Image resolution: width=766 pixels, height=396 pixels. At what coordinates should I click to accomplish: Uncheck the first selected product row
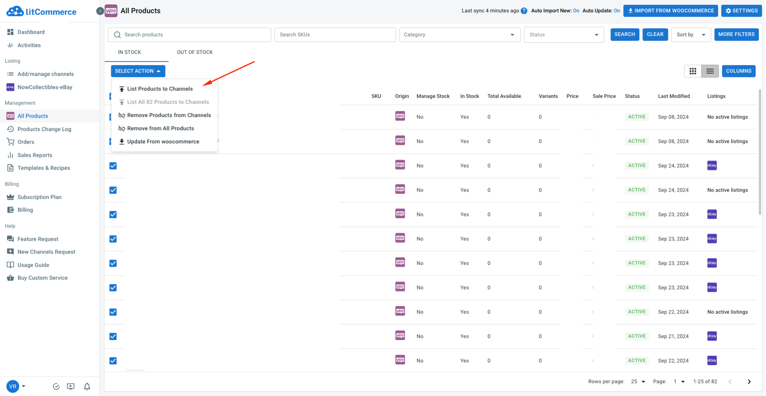113,117
